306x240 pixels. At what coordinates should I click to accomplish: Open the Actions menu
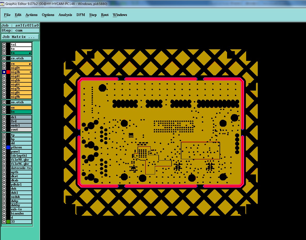[x=31, y=15]
